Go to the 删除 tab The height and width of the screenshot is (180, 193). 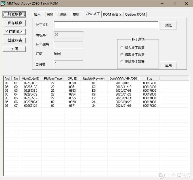tap(63, 14)
